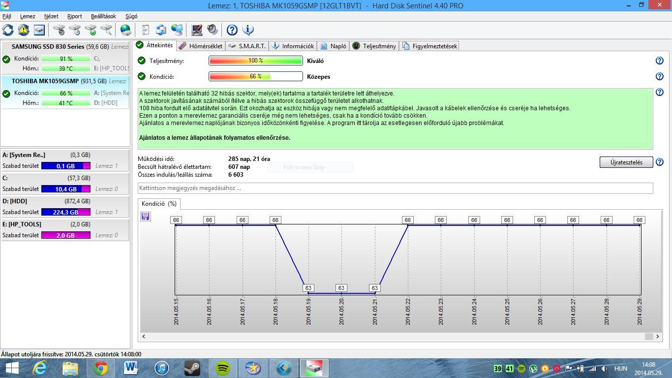Click the comment field 'Kattintson megjegyzés megadásához'
Image resolution: width=672 pixels, height=378 pixels.
[396, 188]
